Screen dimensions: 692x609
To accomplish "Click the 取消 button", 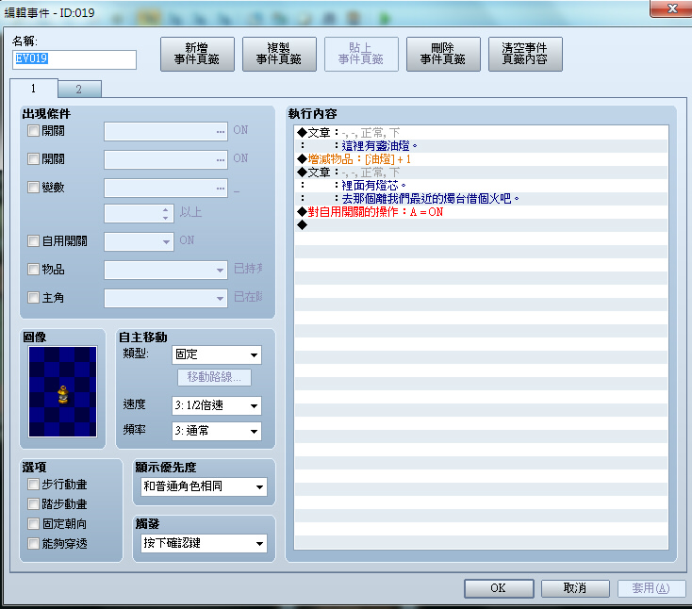I will 575,588.
